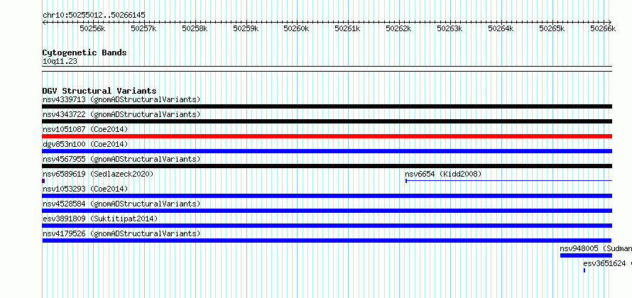Open variant label nsv6589619 (Sedlazeck2020)
The height and width of the screenshot is (298, 632).
coord(98,174)
